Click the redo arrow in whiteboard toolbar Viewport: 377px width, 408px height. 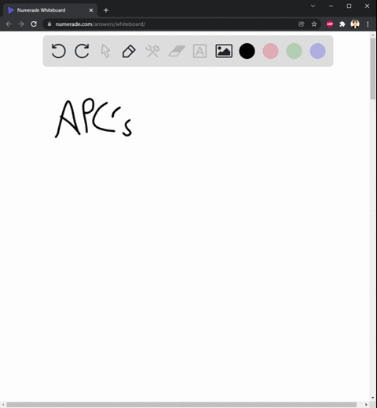pyautogui.click(x=82, y=51)
